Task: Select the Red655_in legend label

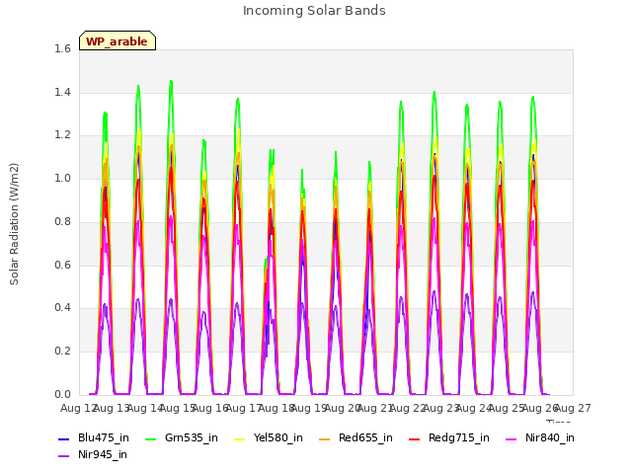Action: coord(365,437)
